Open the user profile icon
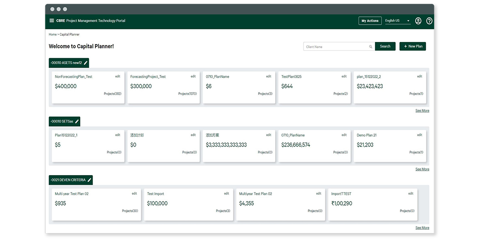The image size is (482, 241). coord(418,21)
